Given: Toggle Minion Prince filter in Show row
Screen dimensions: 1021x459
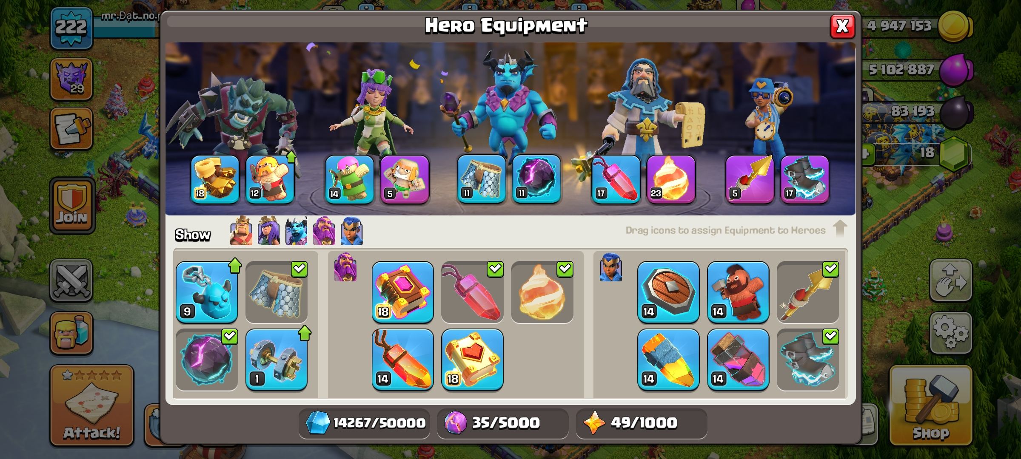Looking at the screenshot, I should click(x=297, y=231).
